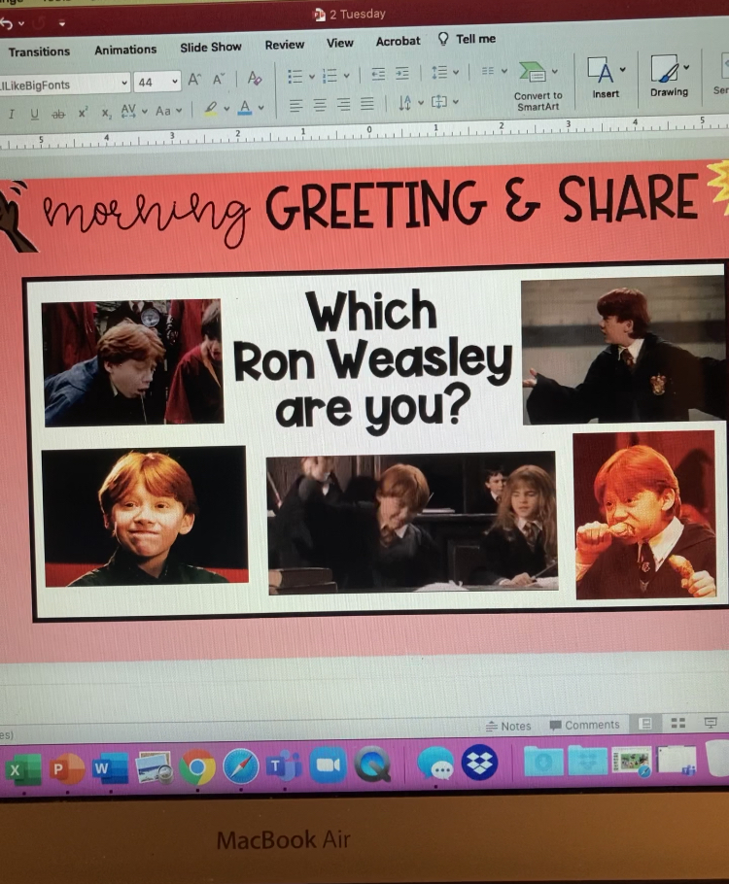Click the Tell me search field

coord(468,39)
